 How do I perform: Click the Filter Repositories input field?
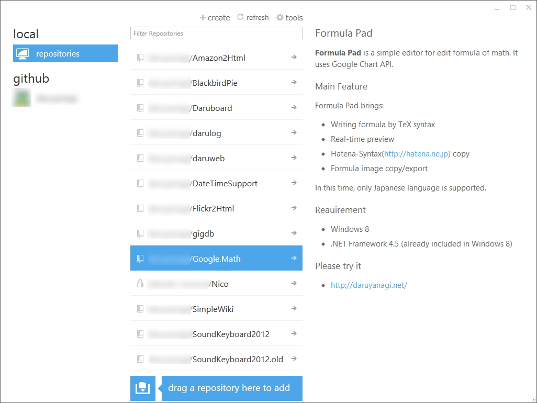[x=216, y=33]
